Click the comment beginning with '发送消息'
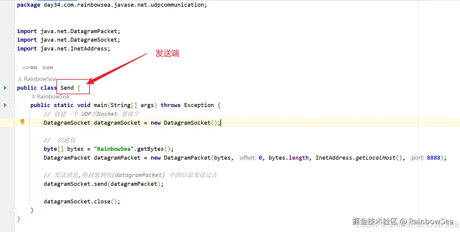 tap(131, 175)
